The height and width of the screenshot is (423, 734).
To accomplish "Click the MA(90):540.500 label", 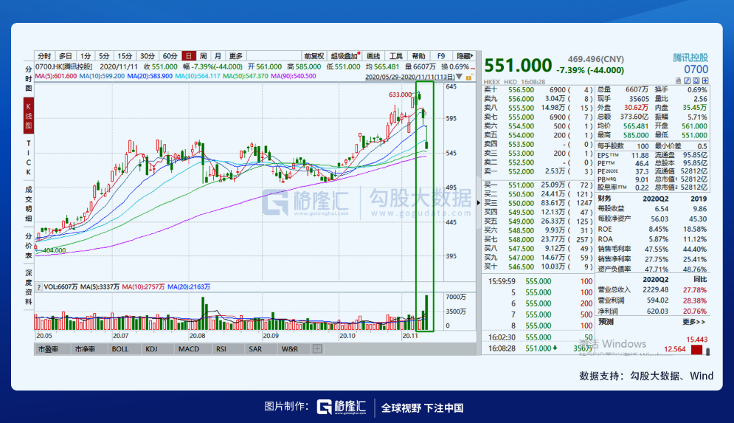I will click(x=294, y=76).
